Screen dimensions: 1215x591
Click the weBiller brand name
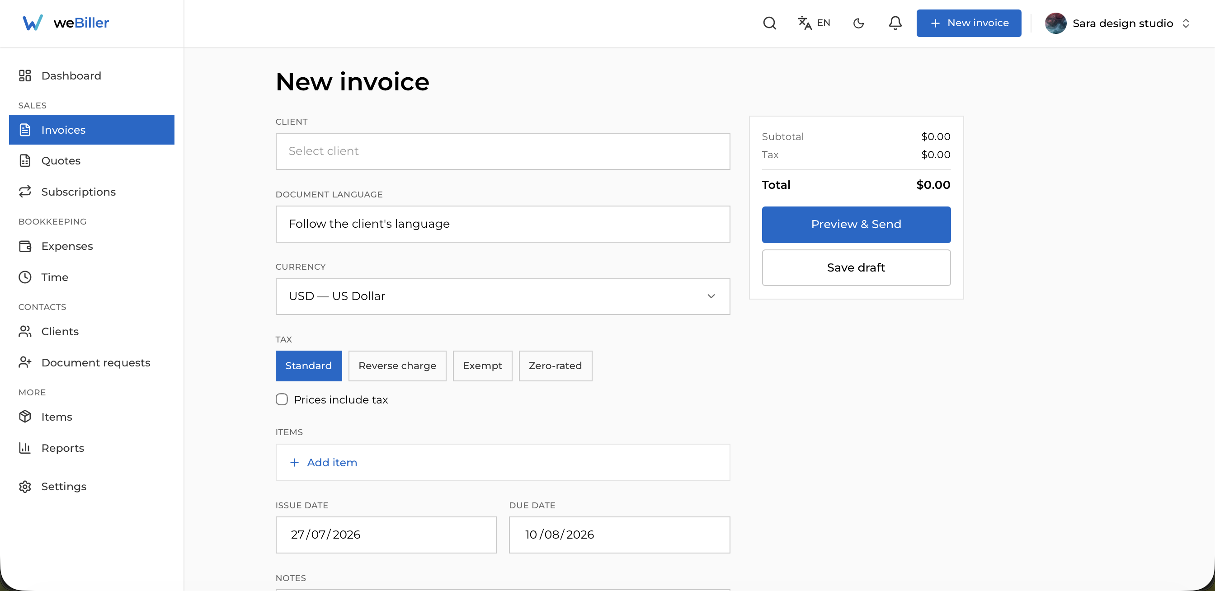click(x=81, y=23)
